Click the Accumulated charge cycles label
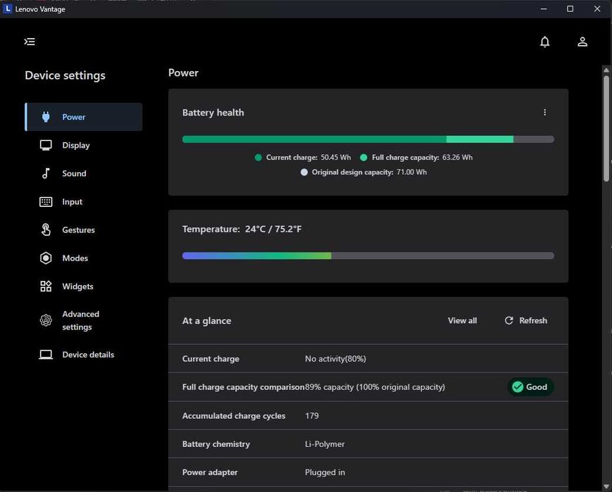Screen dimensions: 612x492 (234, 415)
